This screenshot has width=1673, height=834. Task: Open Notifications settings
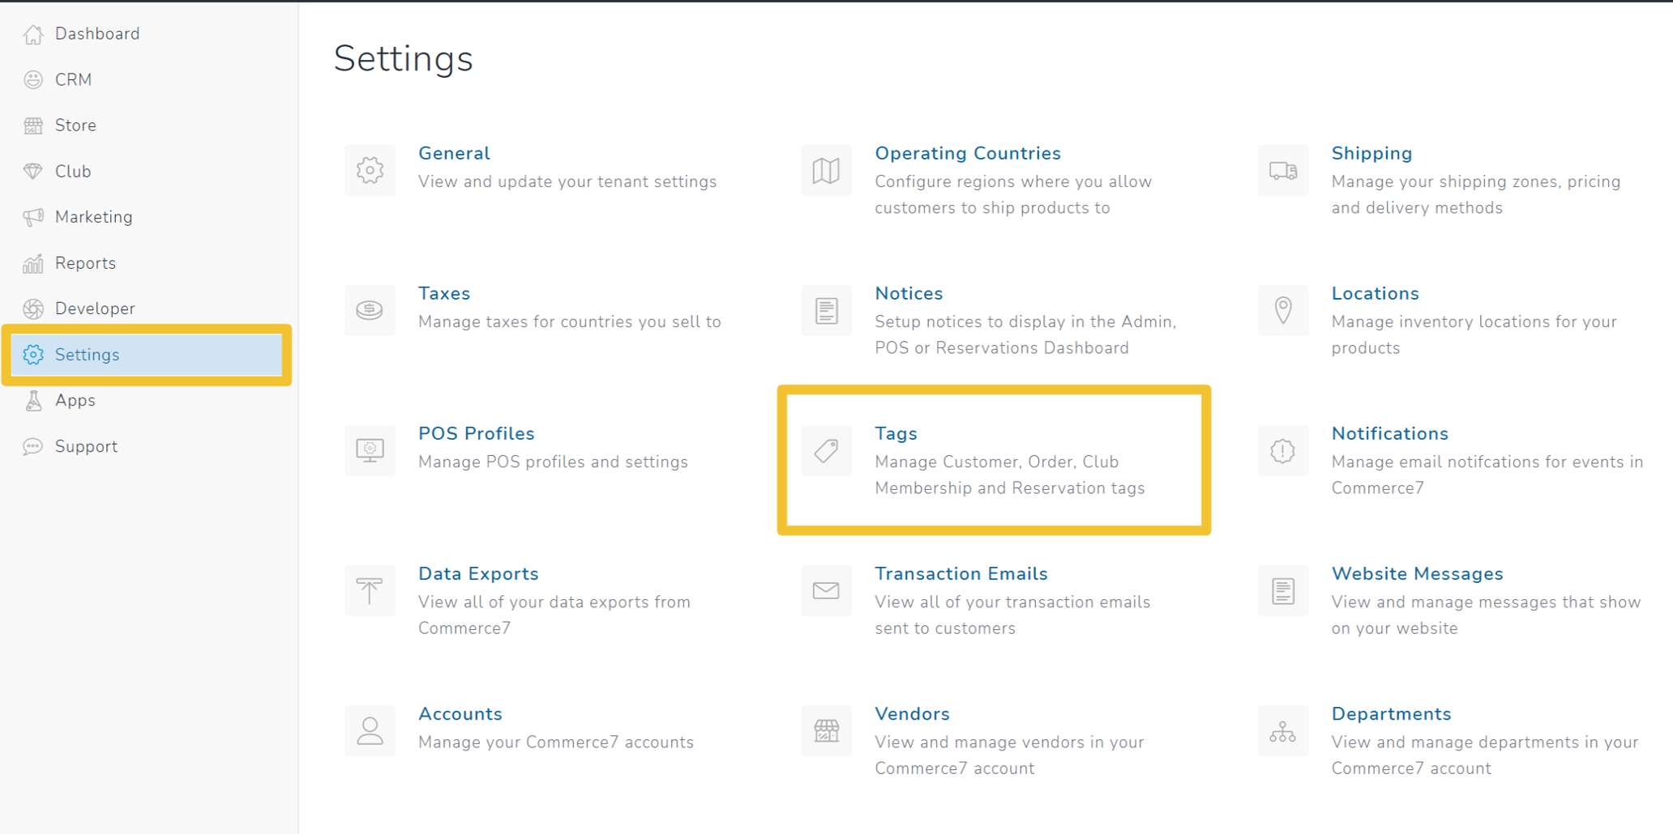tap(1389, 433)
